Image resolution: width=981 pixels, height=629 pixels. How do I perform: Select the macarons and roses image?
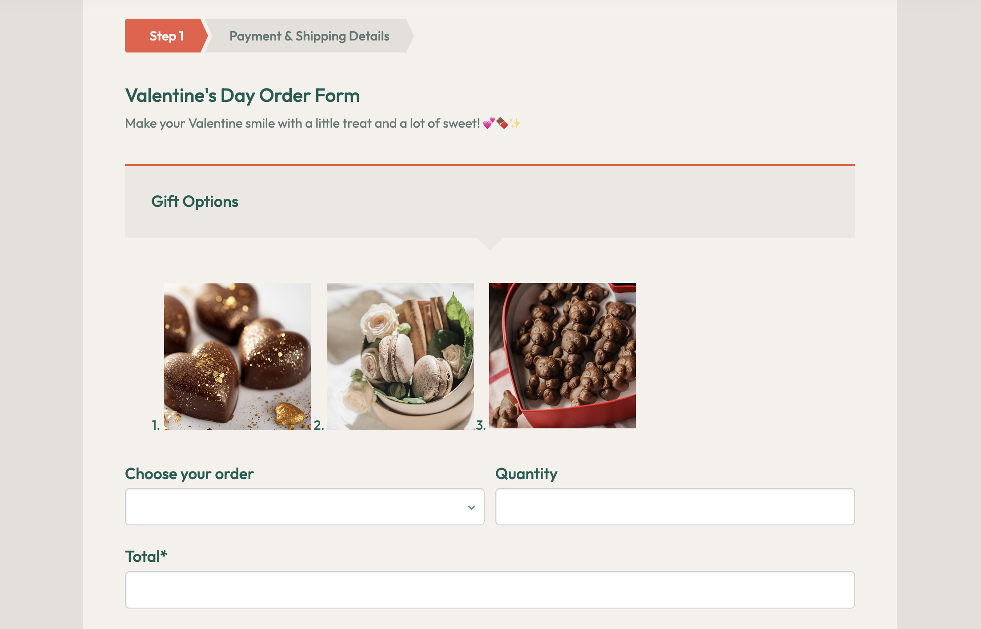click(400, 356)
